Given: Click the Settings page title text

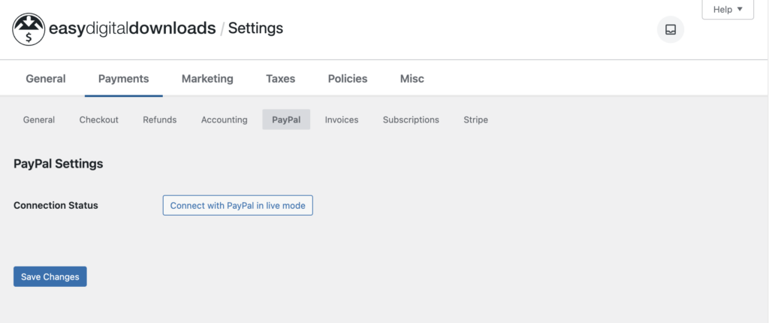Looking at the screenshot, I should point(255,29).
